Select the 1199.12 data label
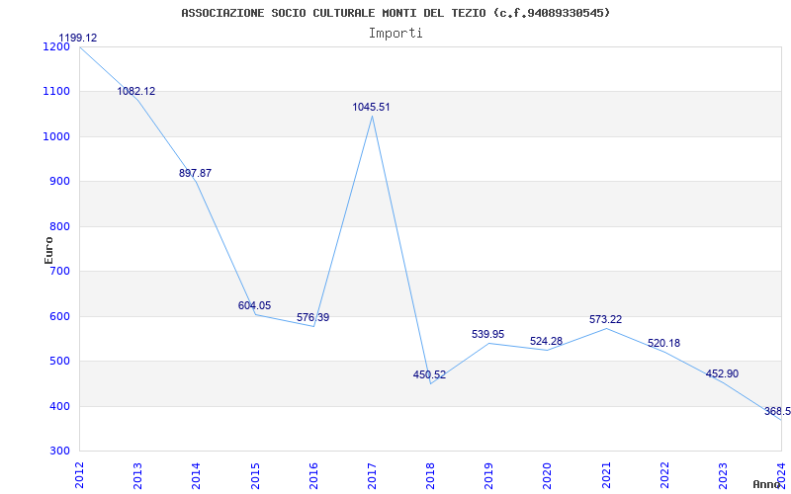The image size is (791, 494). [x=78, y=38]
